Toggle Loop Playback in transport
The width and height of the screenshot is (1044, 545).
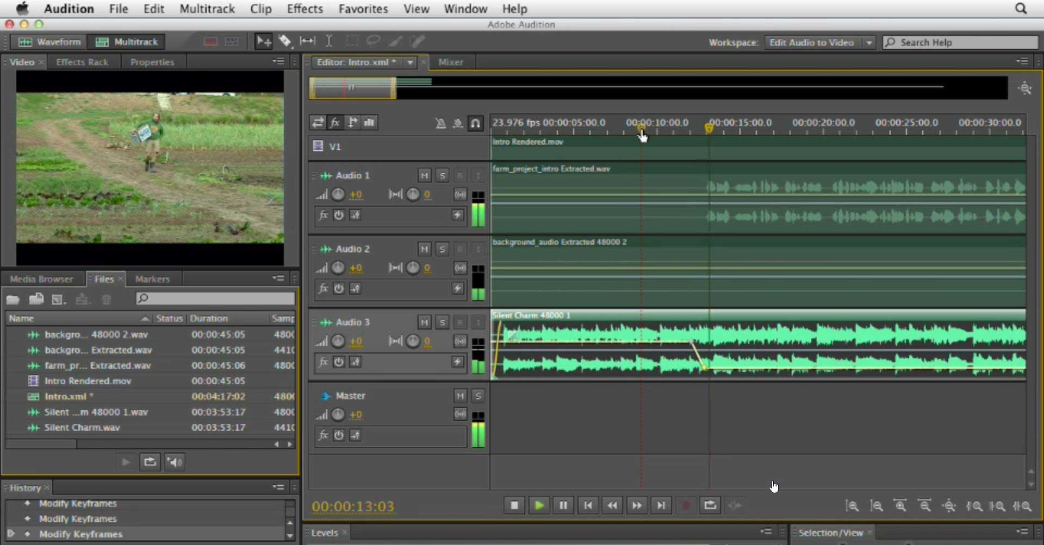click(710, 505)
